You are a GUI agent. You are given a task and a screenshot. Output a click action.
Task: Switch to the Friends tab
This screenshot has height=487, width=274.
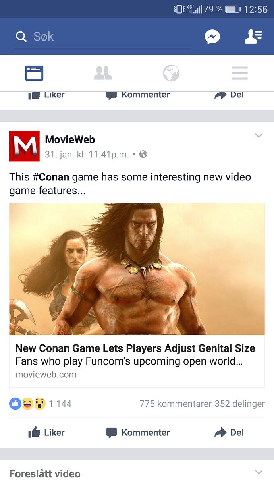(103, 73)
